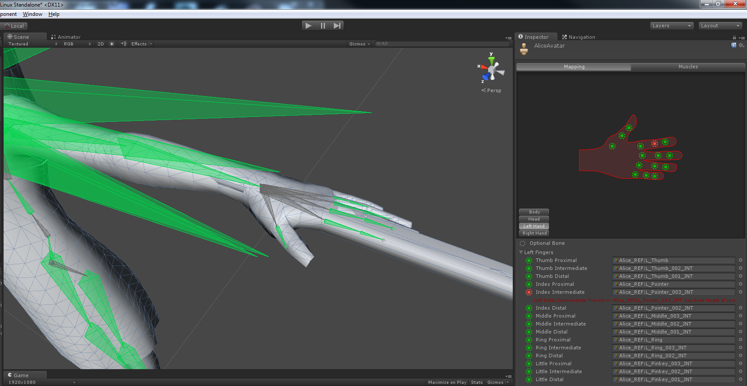747x386 pixels.
Task: Click the Step frame button
Action: pyautogui.click(x=337, y=26)
